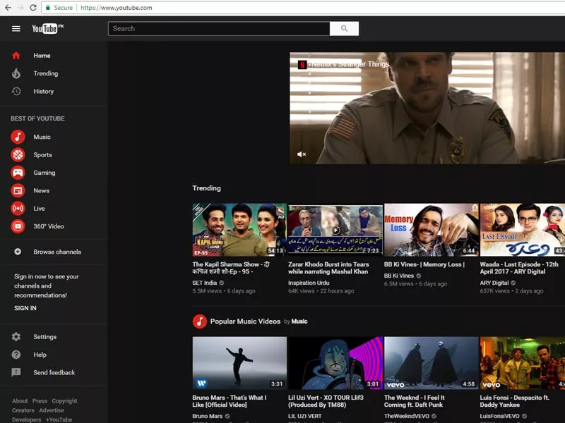
Task: Reload the page with browser refresh
Action: pos(32,8)
